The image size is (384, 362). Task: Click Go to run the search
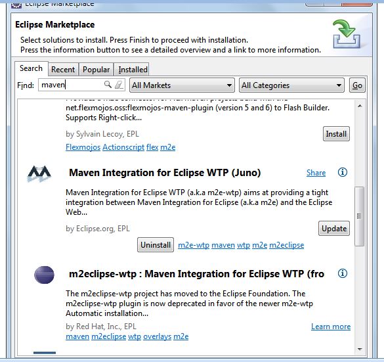click(357, 85)
